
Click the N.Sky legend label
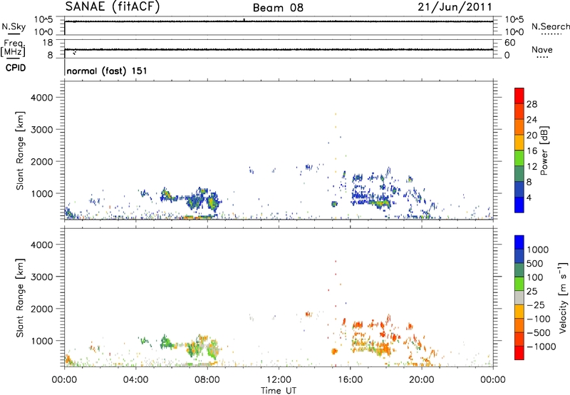[x=14, y=26]
